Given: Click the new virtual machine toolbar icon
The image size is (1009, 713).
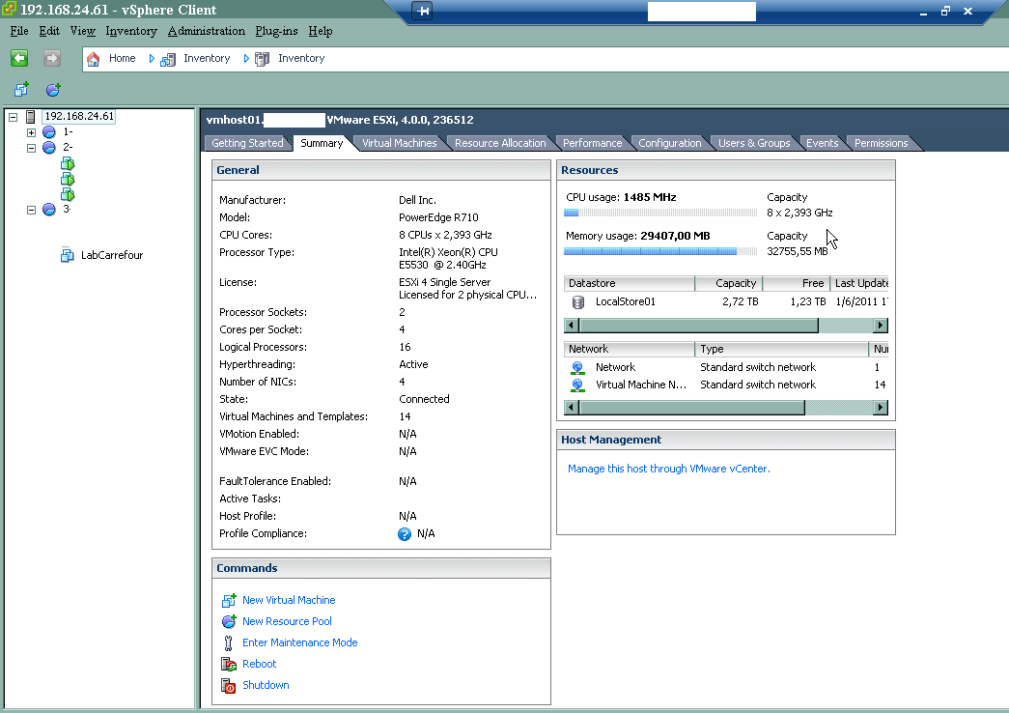Looking at the screenshot, I should coord(21,90).
